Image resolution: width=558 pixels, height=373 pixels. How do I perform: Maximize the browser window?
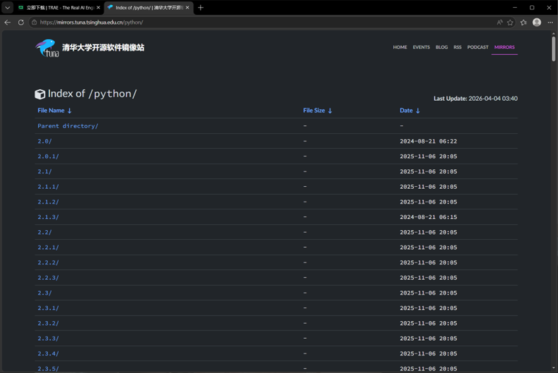point(532,8)
